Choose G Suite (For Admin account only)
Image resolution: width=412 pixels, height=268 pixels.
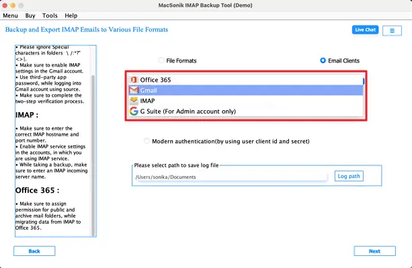click(246, 111)
